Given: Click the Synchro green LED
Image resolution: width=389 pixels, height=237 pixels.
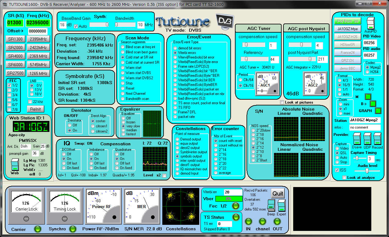Looking at the screenshot, I should (x=73, y=229).
